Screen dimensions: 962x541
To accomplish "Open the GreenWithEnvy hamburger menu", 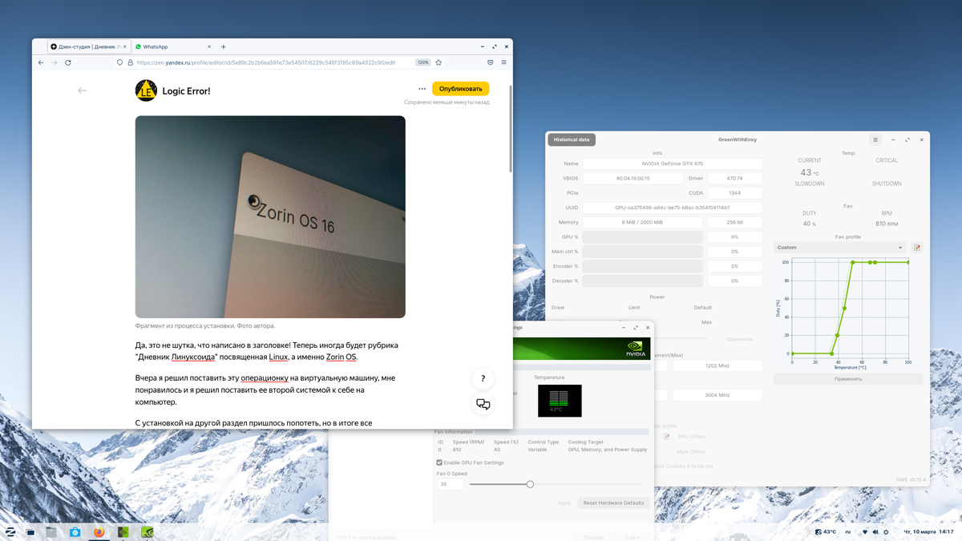I will pos(875,139).
